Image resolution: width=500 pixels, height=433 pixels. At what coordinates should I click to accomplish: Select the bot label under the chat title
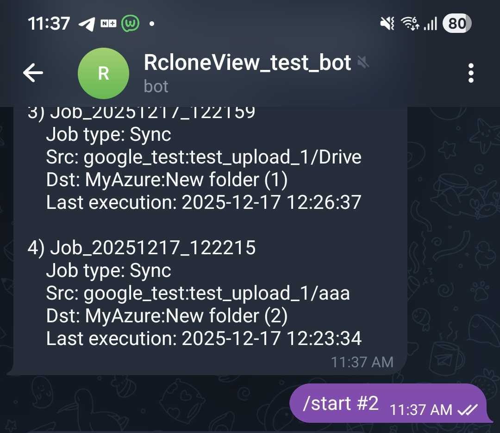tap(156, 87)
